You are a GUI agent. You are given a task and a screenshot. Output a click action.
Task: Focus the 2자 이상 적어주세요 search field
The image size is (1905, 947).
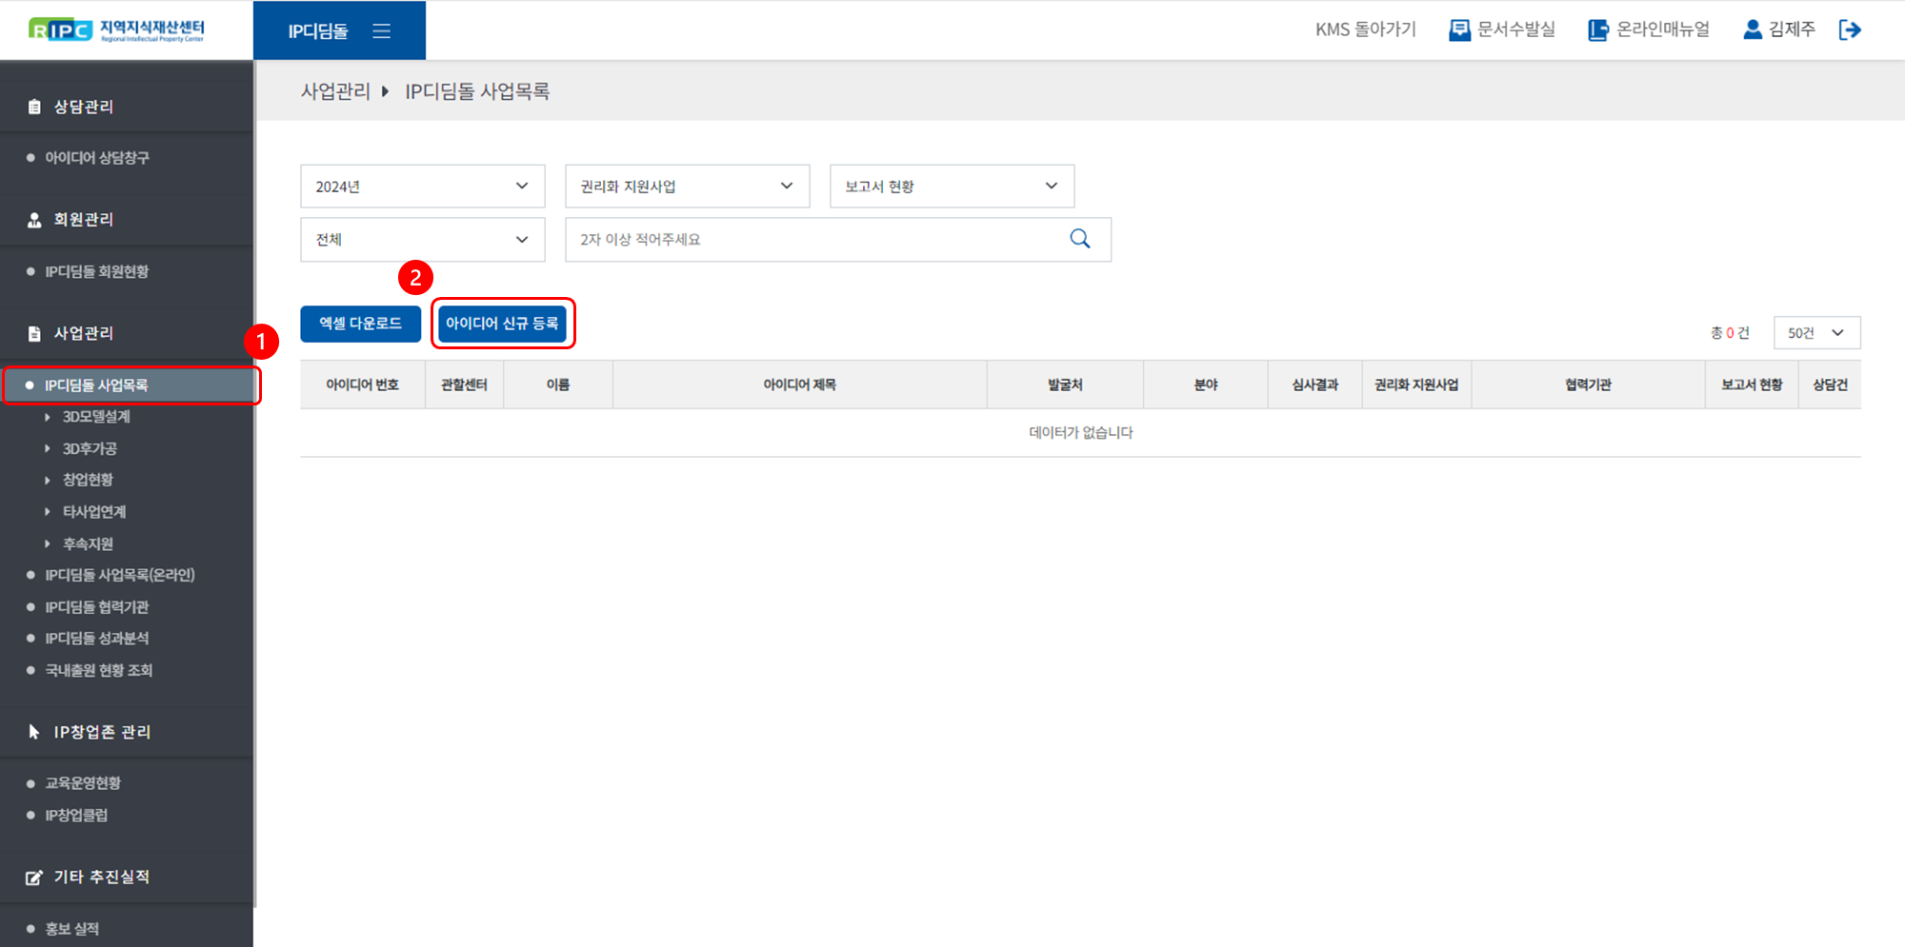coord(814,240)
